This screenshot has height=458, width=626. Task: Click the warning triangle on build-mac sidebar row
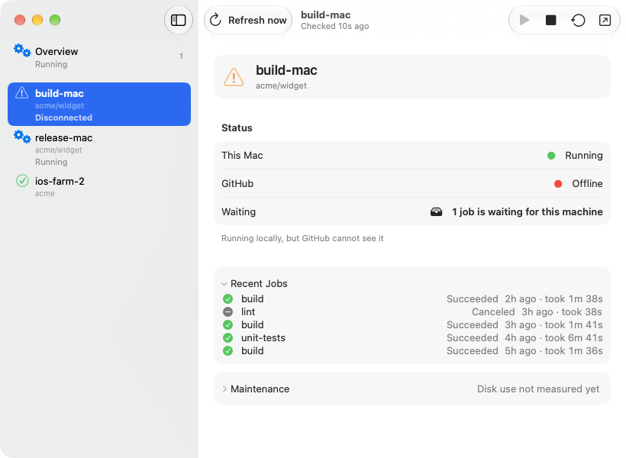click(x=22, y=93)
